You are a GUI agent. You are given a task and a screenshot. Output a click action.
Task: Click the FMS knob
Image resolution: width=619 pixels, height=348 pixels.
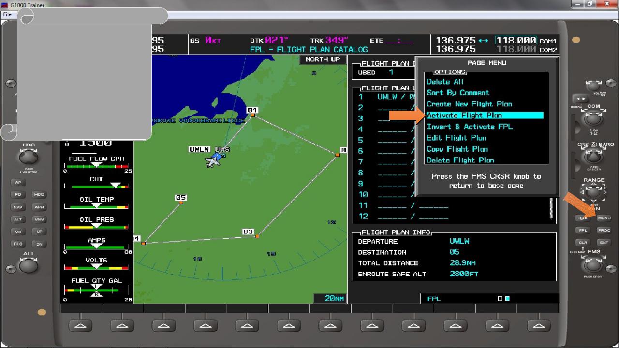point(593,265)
